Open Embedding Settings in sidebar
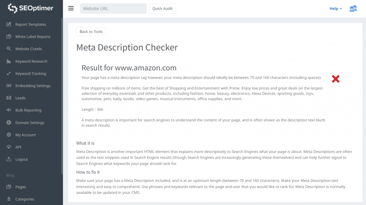The image size is (366, 205). tap(33, 86)
